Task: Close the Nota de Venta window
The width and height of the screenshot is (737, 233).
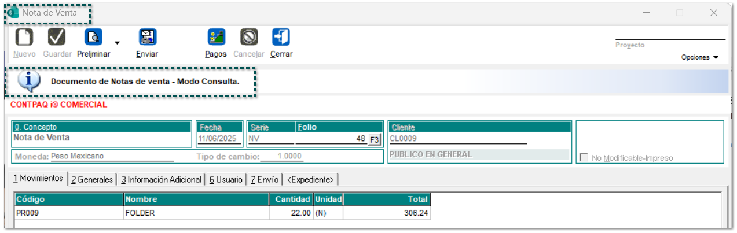Action: 714,13
